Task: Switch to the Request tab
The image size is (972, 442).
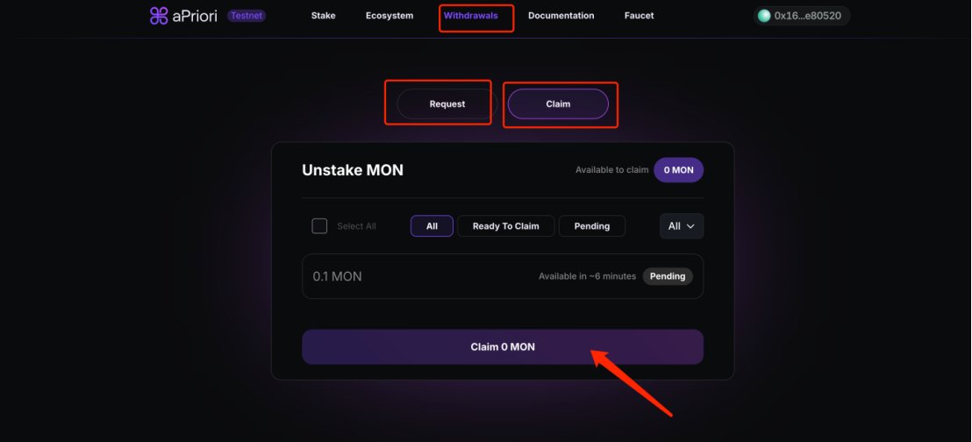Action: coord(447,103)
